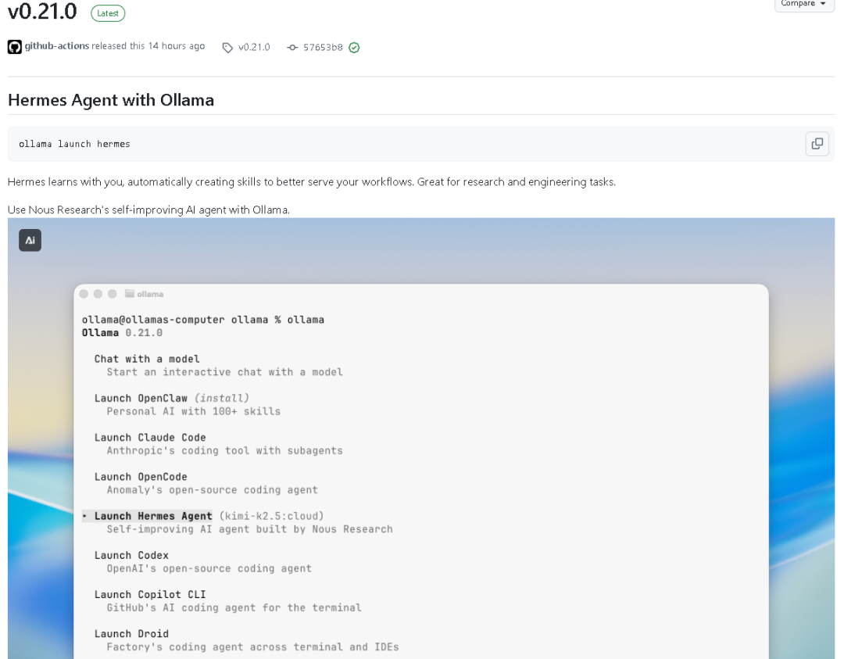The height and width of the screenshot is (659, 844).
Task: Click the 'released this 14 hours ago' text
Action: [x=148, y=46]
